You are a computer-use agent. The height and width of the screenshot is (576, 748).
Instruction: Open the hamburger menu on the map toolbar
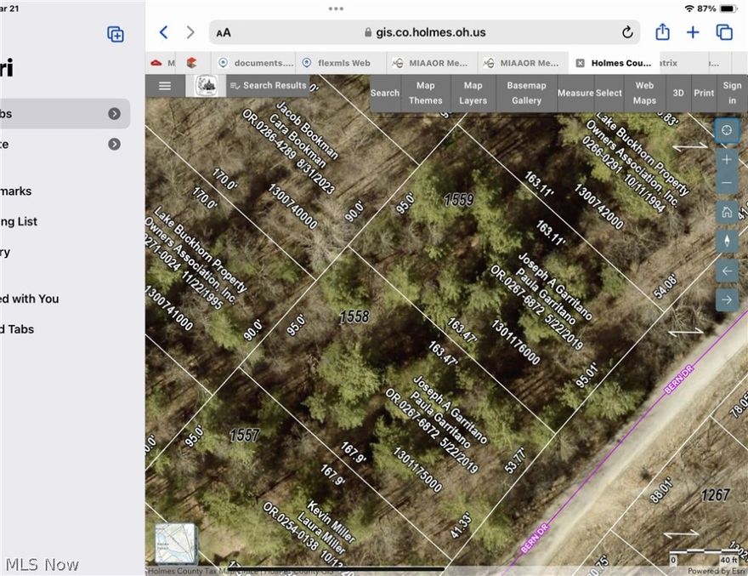[x=164, y=85]
